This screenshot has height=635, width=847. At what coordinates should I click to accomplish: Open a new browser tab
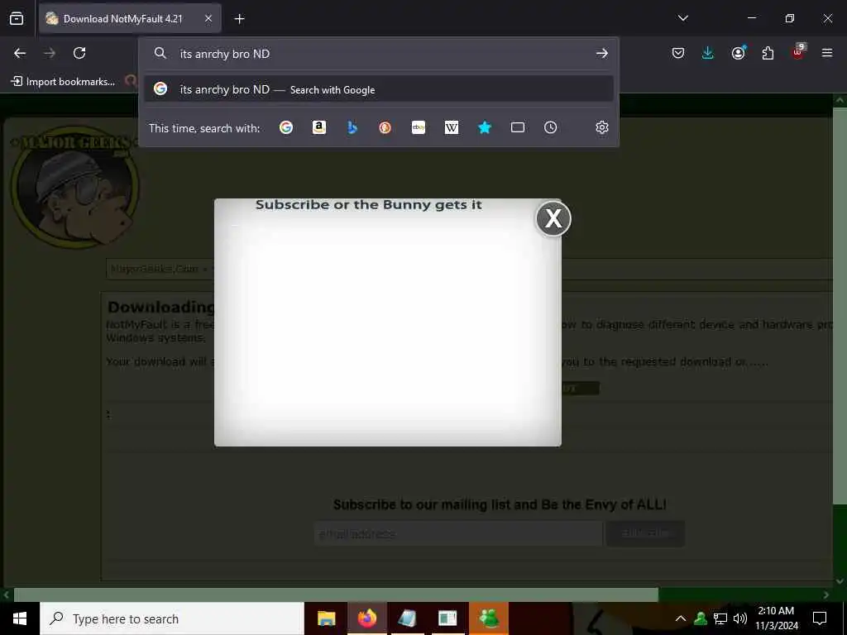pos(239,19)
